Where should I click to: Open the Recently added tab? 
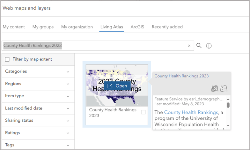coord(167,27)
